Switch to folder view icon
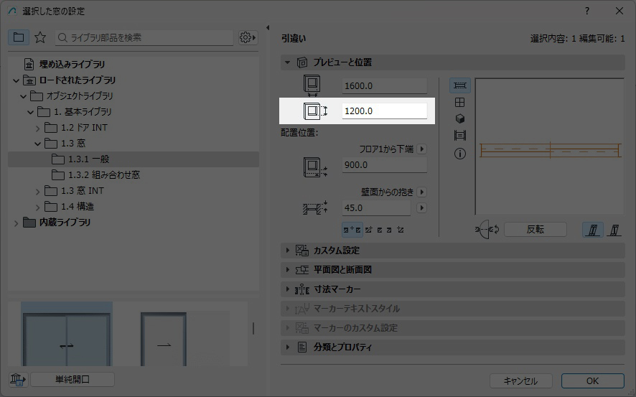 (x=19, y=37)
